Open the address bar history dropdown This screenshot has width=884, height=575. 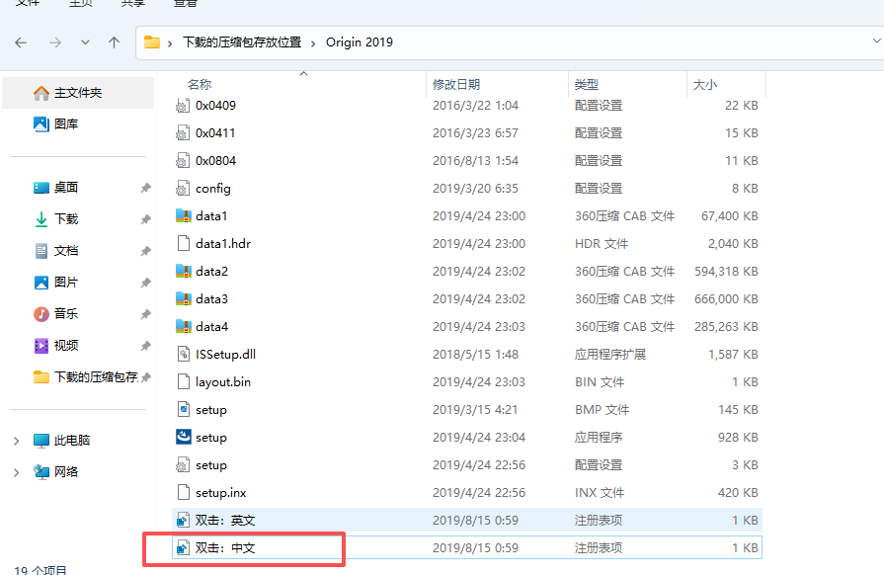click(x=876, y=41)
